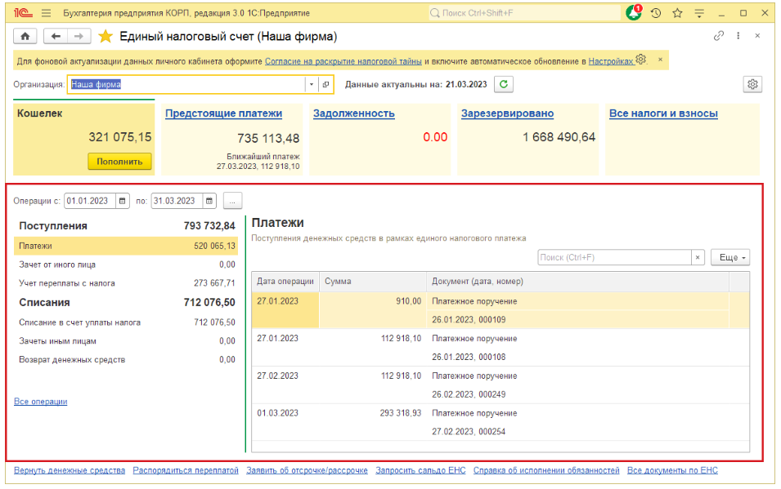Viewport: 781px width, 489px height.
Task: Open history clock icon in title bar
Action: point(656,13)
